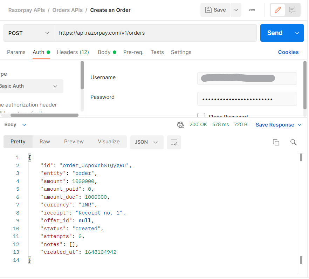309x279 pixels.
Task: Click the auth panel horizontal scrollbar
Action: tap(44, 115)
